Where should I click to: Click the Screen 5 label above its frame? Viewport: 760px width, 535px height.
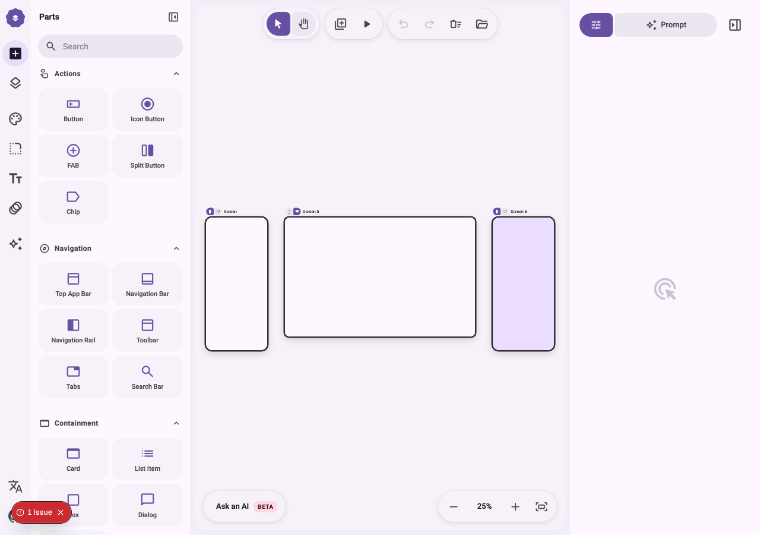pyautogui.click(x=311, y=212)
